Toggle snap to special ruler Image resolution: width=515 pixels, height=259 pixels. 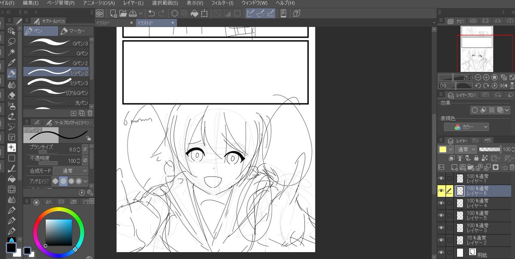click(261, 13)
